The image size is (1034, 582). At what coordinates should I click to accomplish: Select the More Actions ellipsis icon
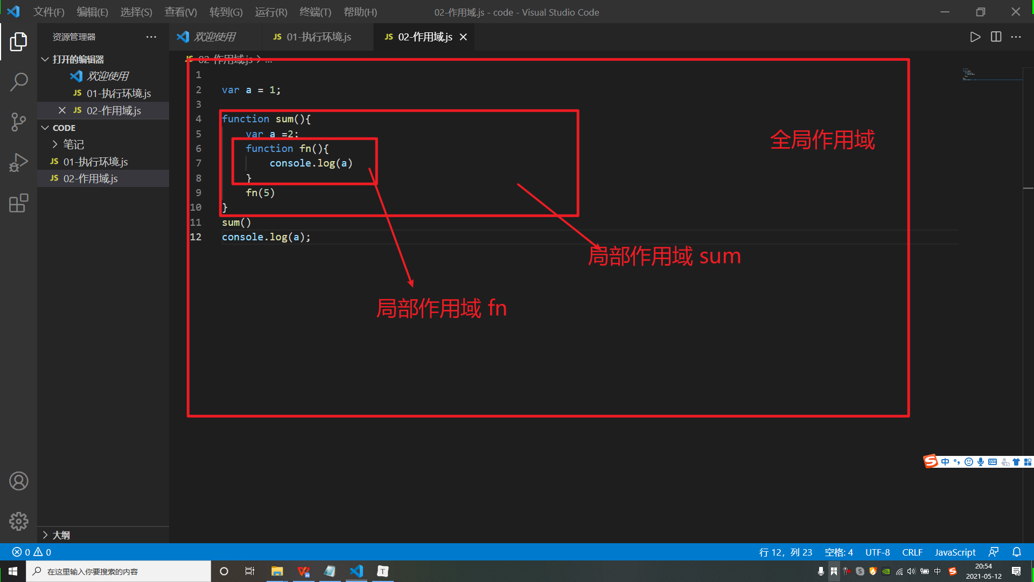pos(1016,37)
